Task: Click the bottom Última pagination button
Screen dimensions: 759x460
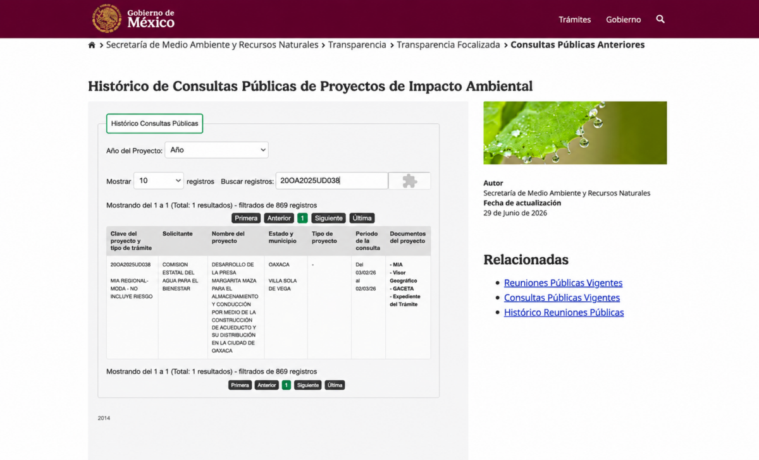Action: tap(335, 385)
